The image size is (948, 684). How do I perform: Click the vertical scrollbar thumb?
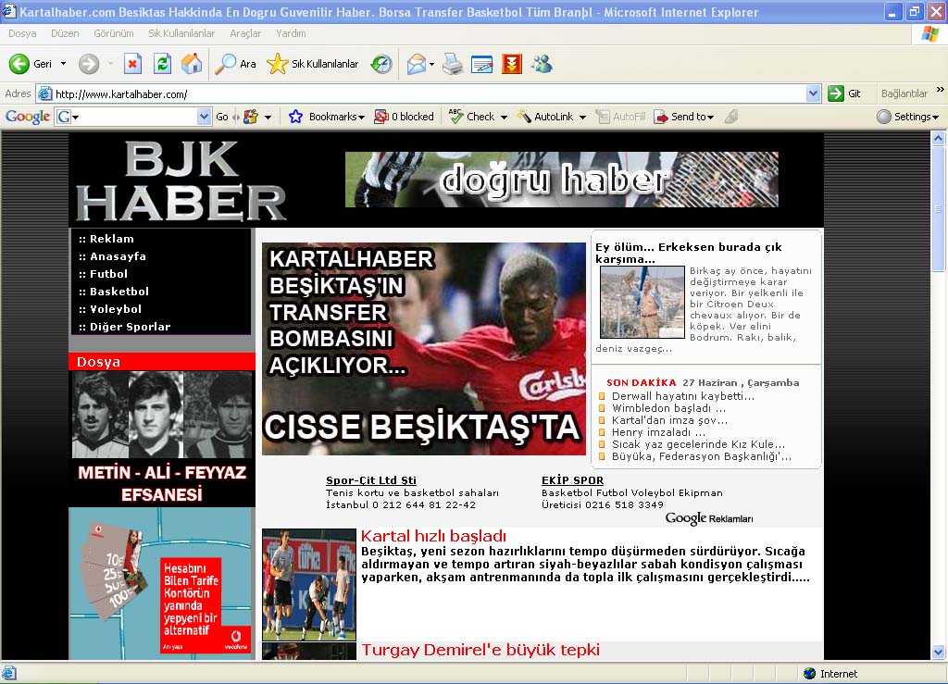point(939,208)
